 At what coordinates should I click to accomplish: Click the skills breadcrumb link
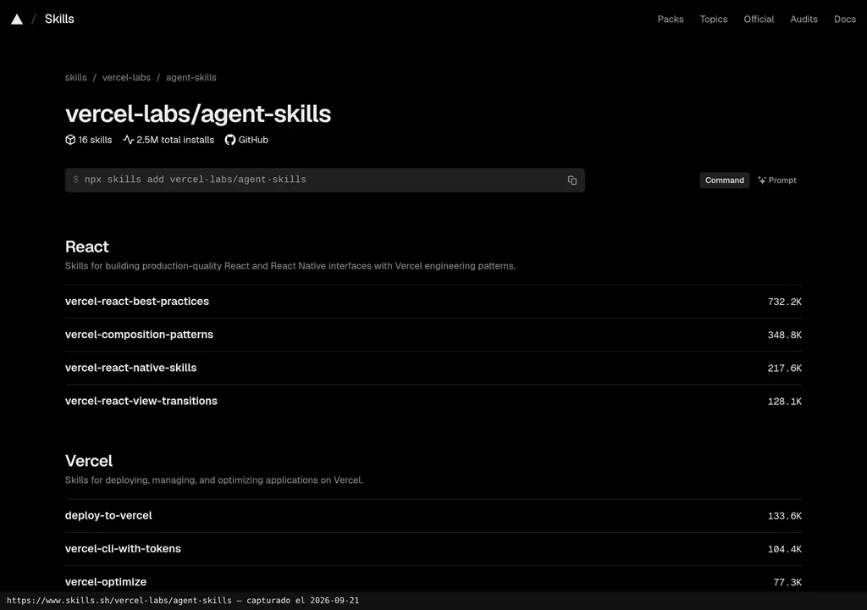[x=75, y=77]
